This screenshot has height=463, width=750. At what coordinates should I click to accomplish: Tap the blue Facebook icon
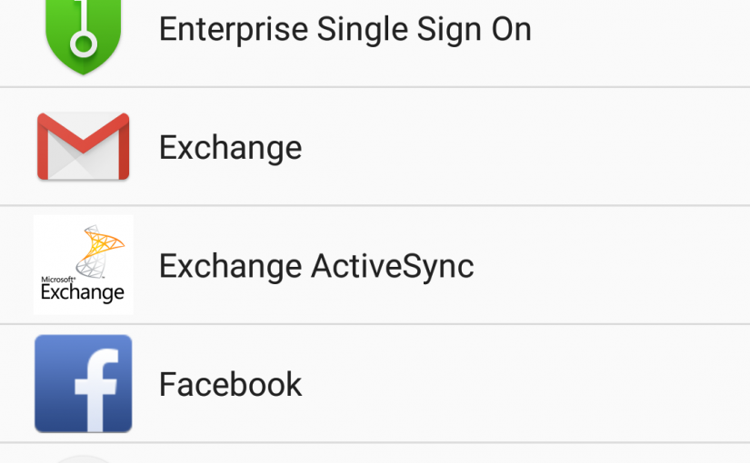84,383
